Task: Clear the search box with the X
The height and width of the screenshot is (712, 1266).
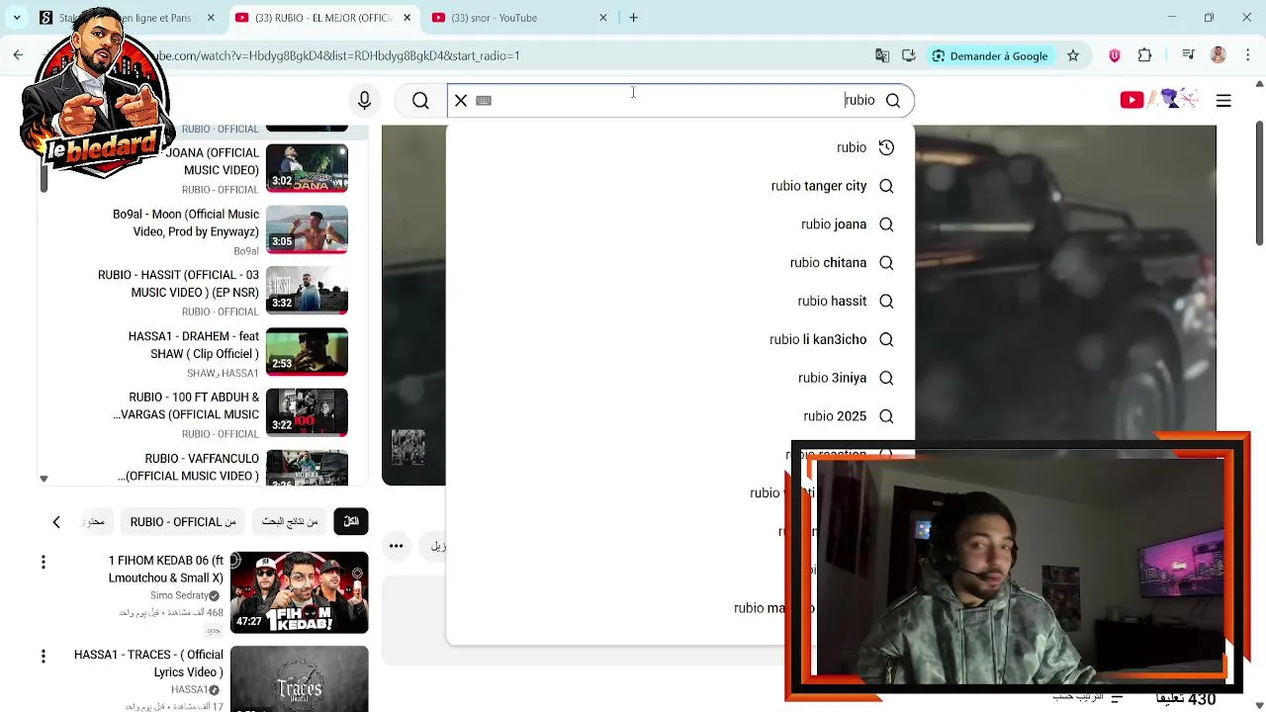Action: [x=461, y=100]
